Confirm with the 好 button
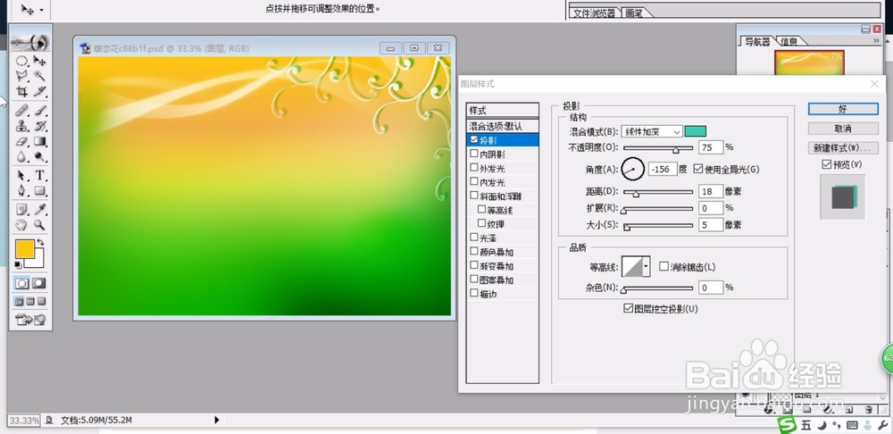Screen dimensions: 893x434 coord(843,109)
